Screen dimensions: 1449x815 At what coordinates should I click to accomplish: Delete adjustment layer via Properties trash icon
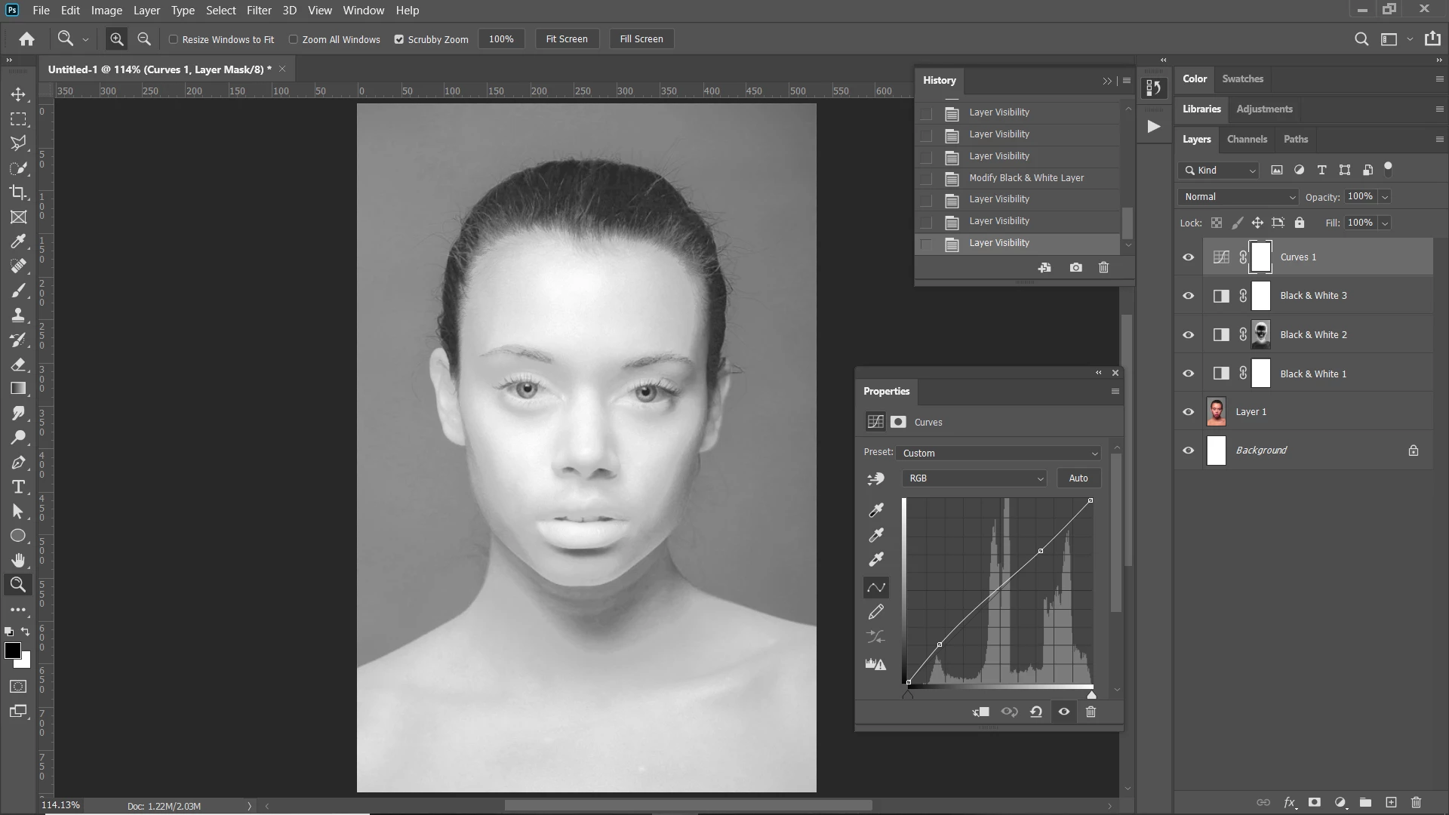(1091, 712)
